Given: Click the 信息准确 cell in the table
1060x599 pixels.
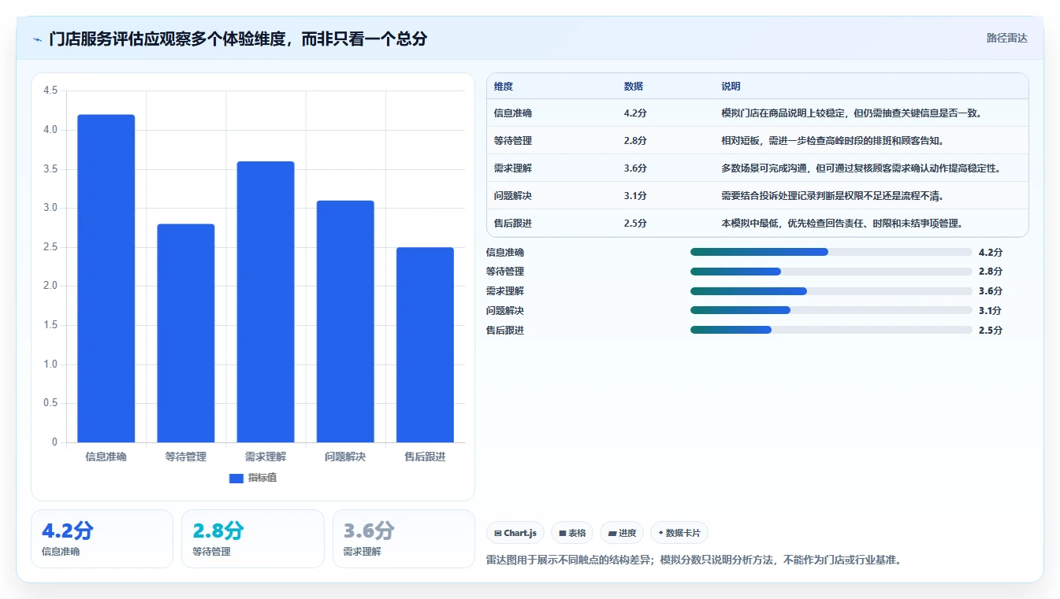Looking at the screenshot, I should pos(513,113).
